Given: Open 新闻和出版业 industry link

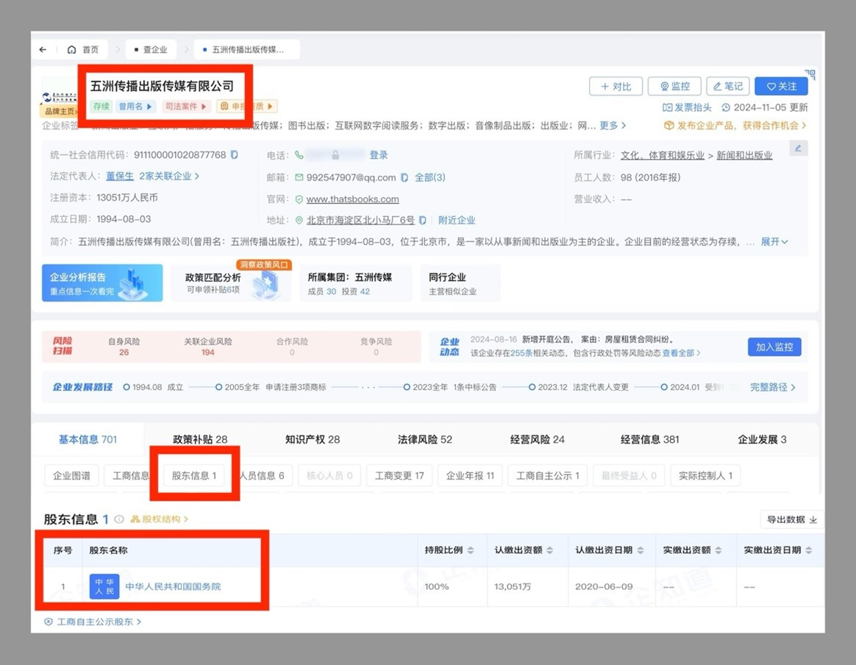Looking at the screenshot, I should tap(744, 155).
